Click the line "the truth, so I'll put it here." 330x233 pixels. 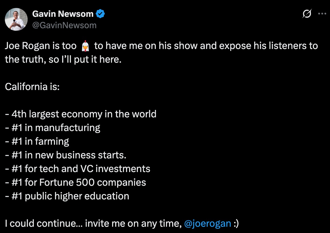(x=63, y=59)
